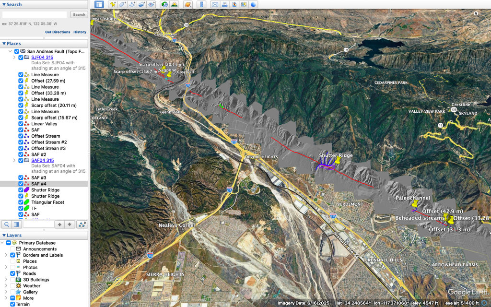Image resolution: width=491 pixels, height=307 pixels.
Task: Show historical imagery with the clock icon
Action: (164, 4)
